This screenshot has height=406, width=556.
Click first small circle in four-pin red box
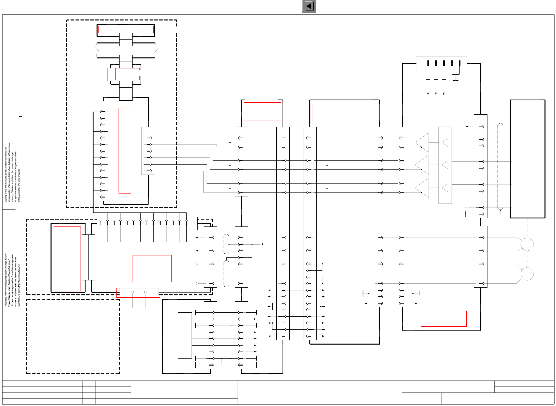(132, 292)
